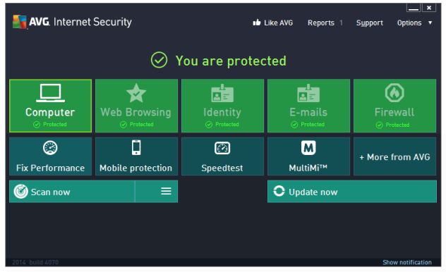Open the Computer protection tile laptop icon
This screenshot has height=272, width=446.
pyautogui.click(x=50, y=93)
